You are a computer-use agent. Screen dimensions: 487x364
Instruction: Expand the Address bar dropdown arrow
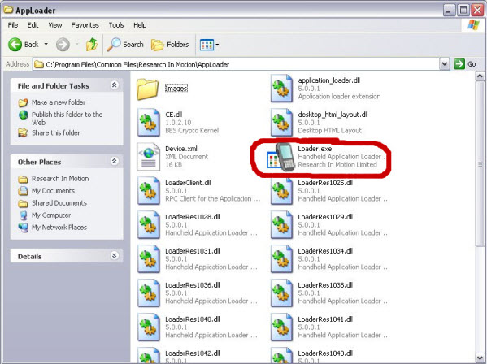coord(445,64)
